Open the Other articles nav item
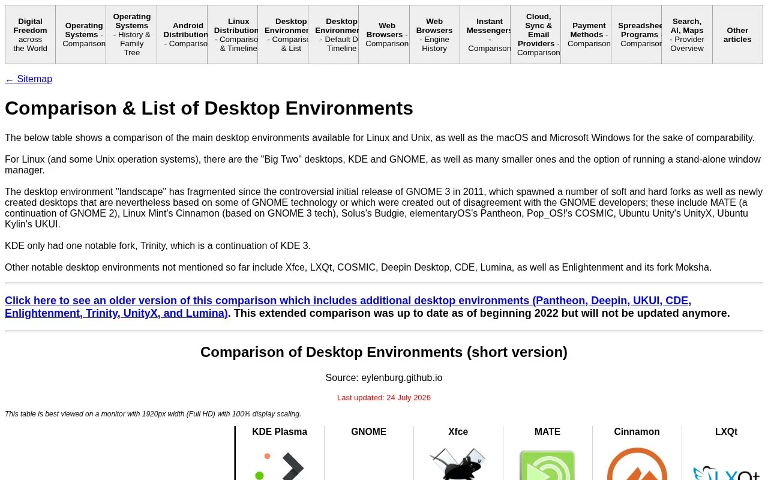The height and width of the screenshot is (480, 768). point(737,35)
